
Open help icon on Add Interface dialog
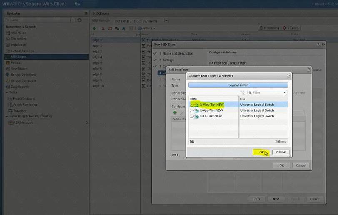coord(308,70)
